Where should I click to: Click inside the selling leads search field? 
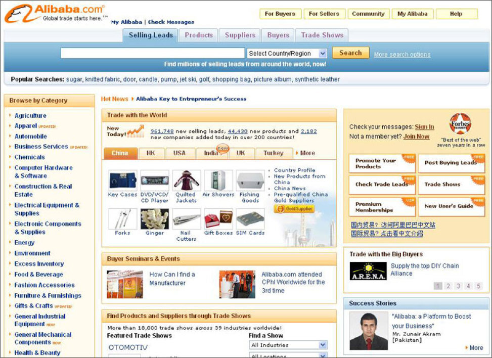[x=153, y=53]
